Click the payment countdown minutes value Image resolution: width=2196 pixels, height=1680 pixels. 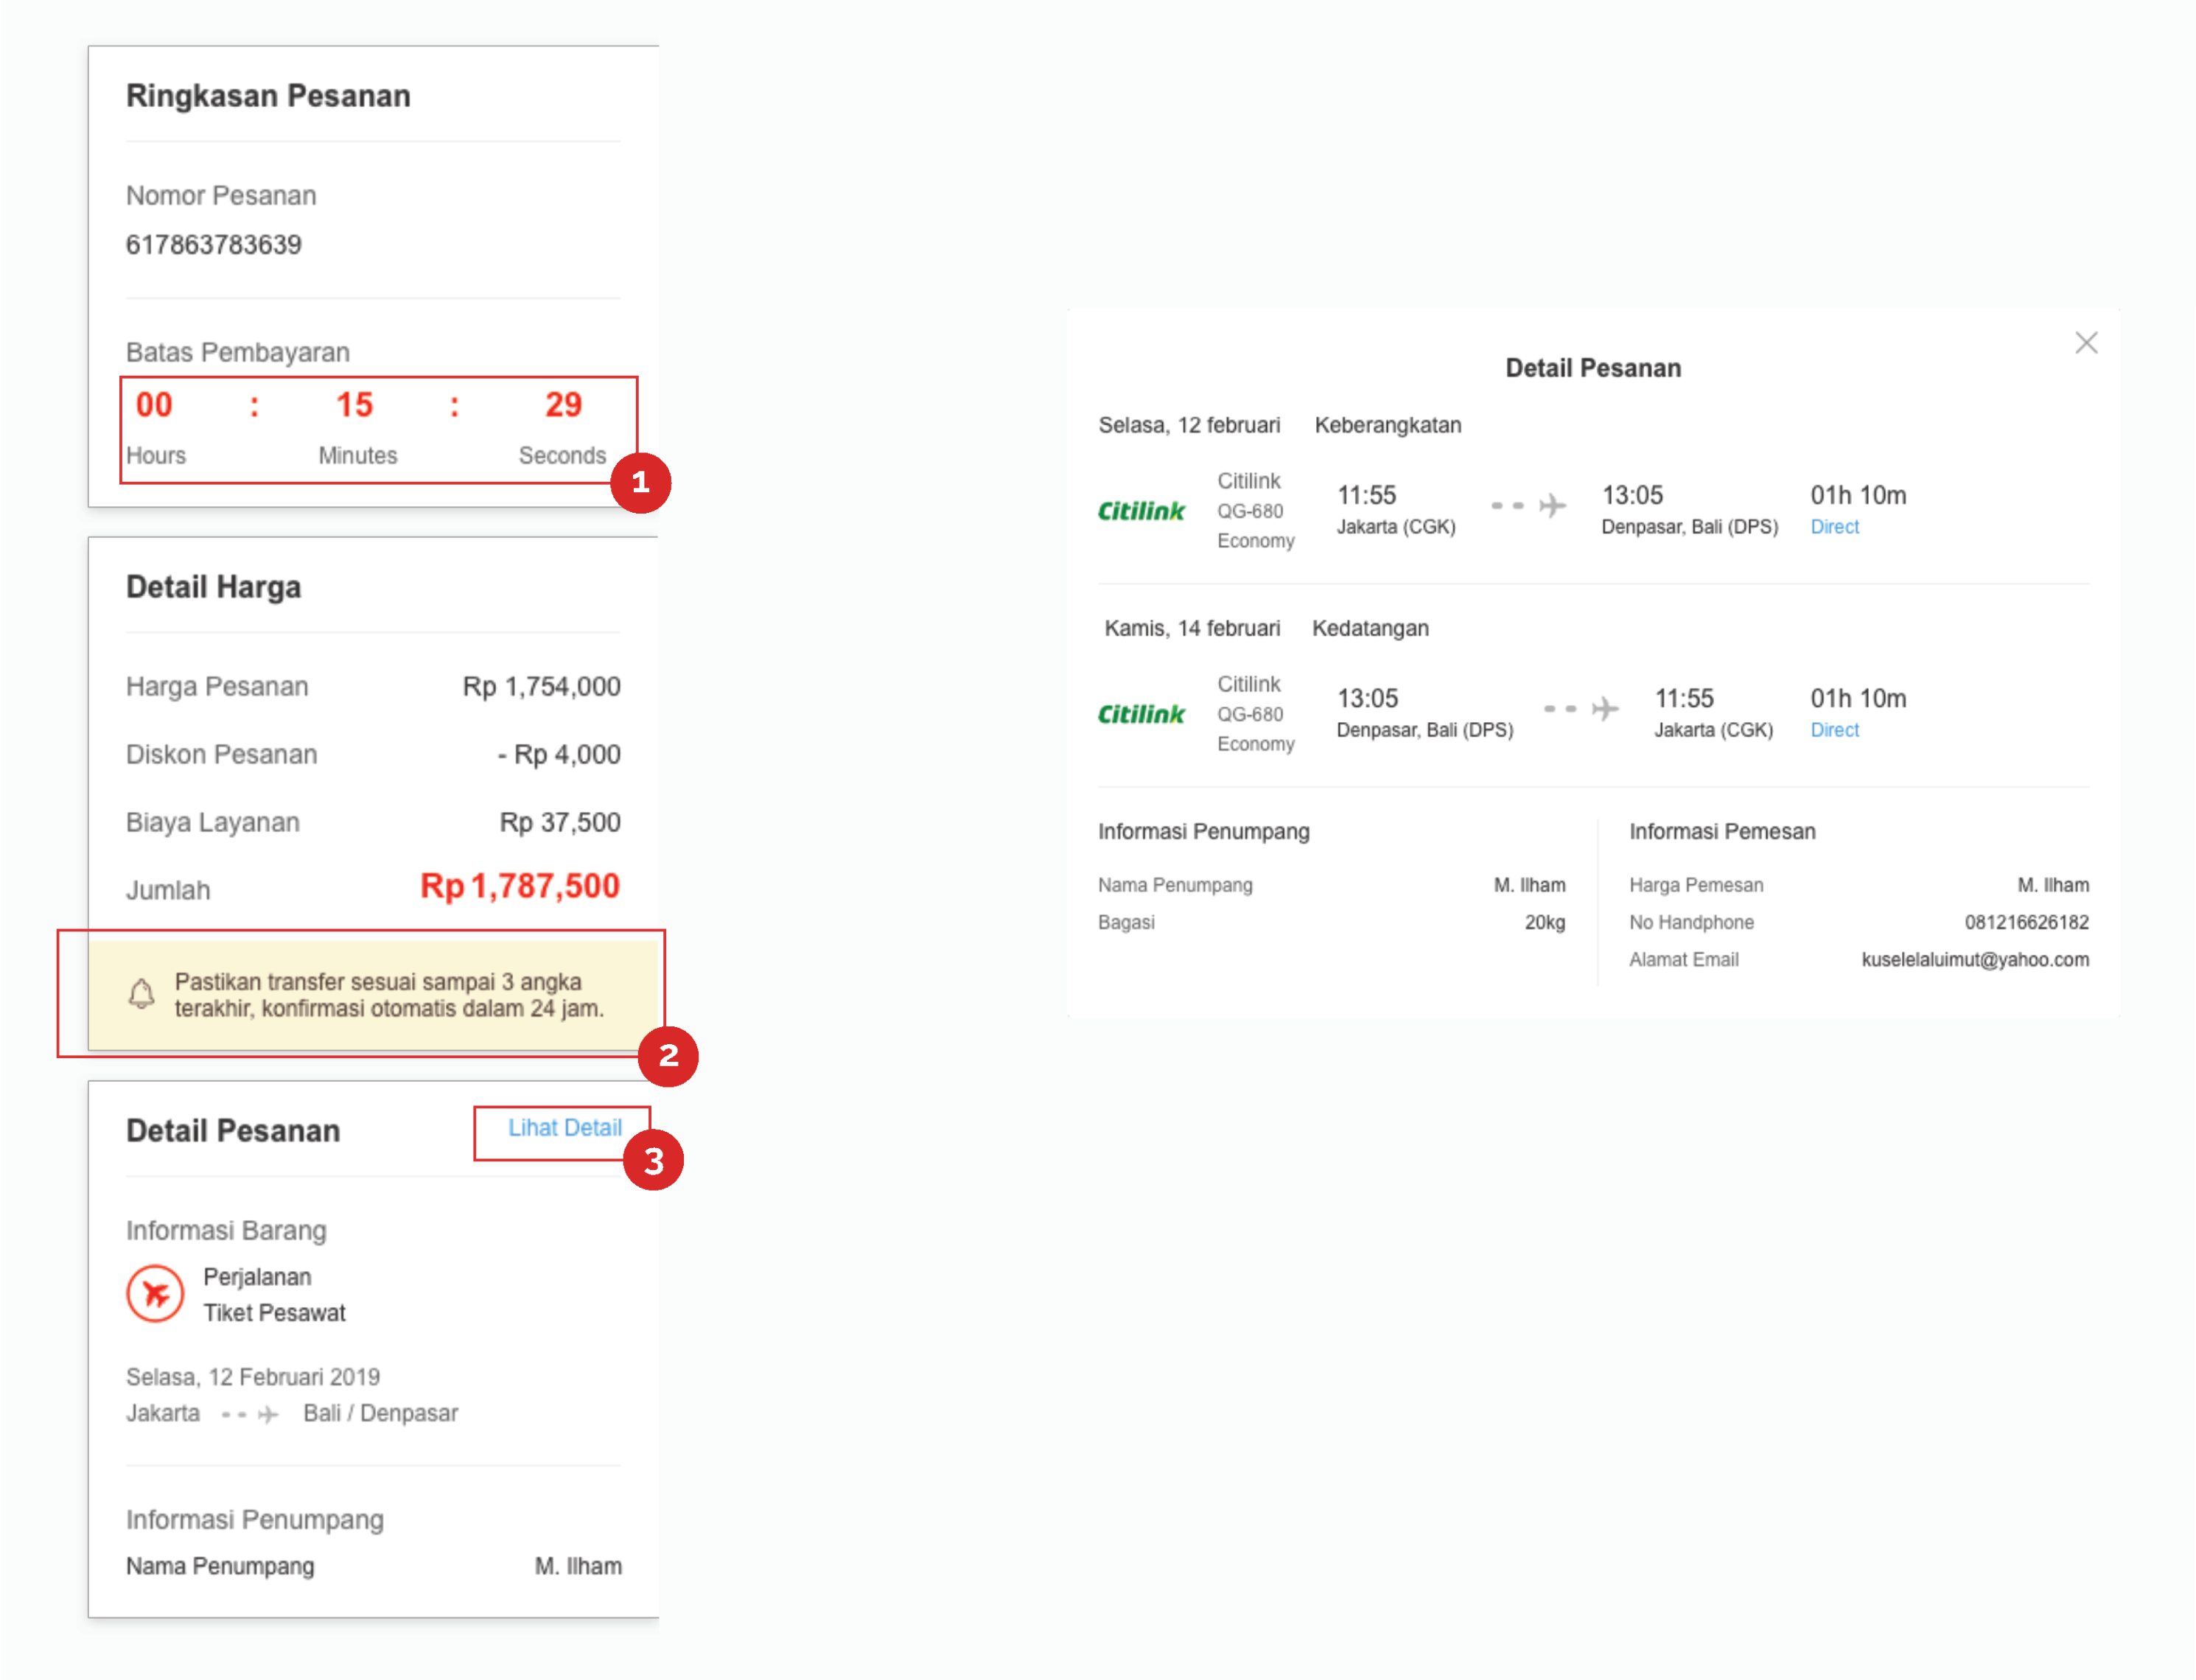click(354, 405)
